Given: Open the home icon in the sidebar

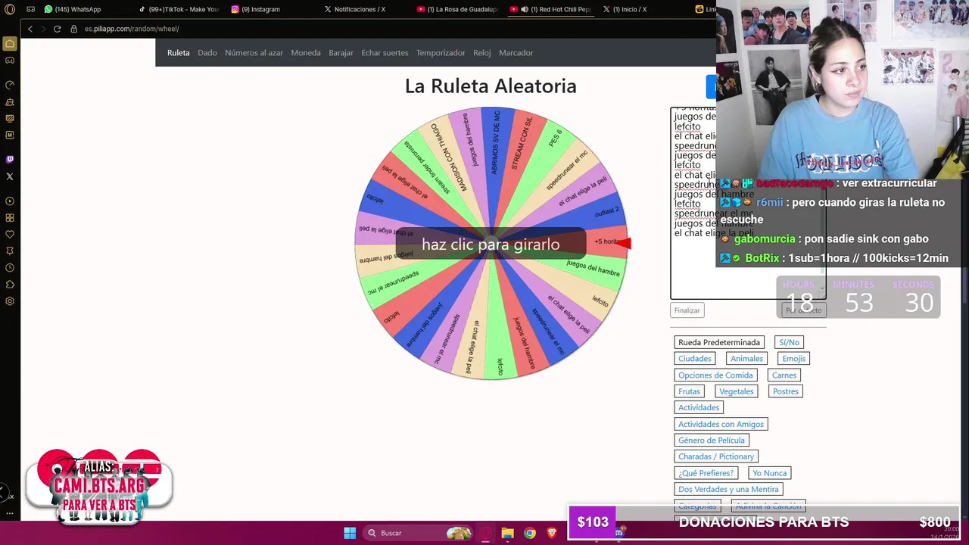Looking at the screenshot, I should [x=10, y=44].
